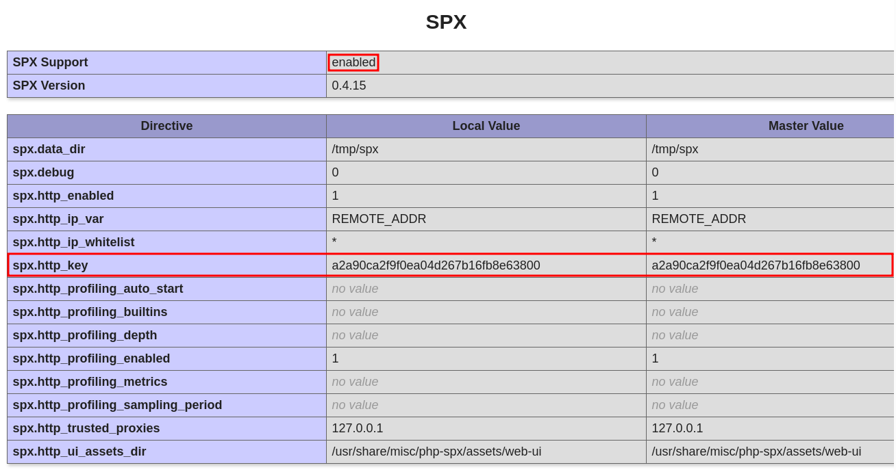This screenshot has width=896, height=472.
Task: Select the spx.http_trusted_proxies directive name
Action: coord(86,428)
